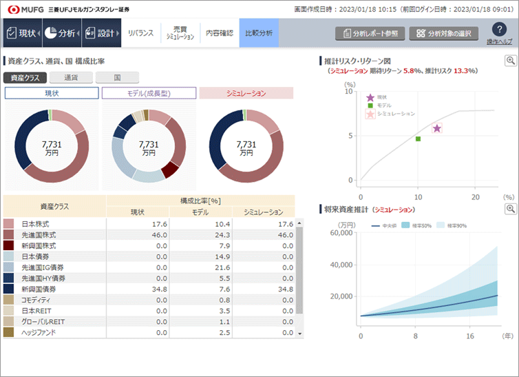
Task: Switch breakdown view to 通貨
Action: point(70,78)
